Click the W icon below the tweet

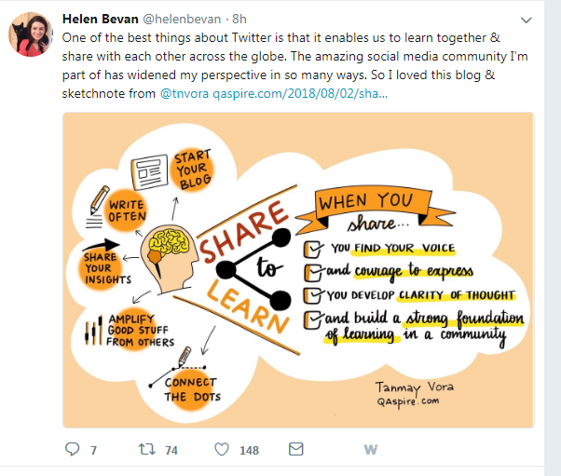370,450
